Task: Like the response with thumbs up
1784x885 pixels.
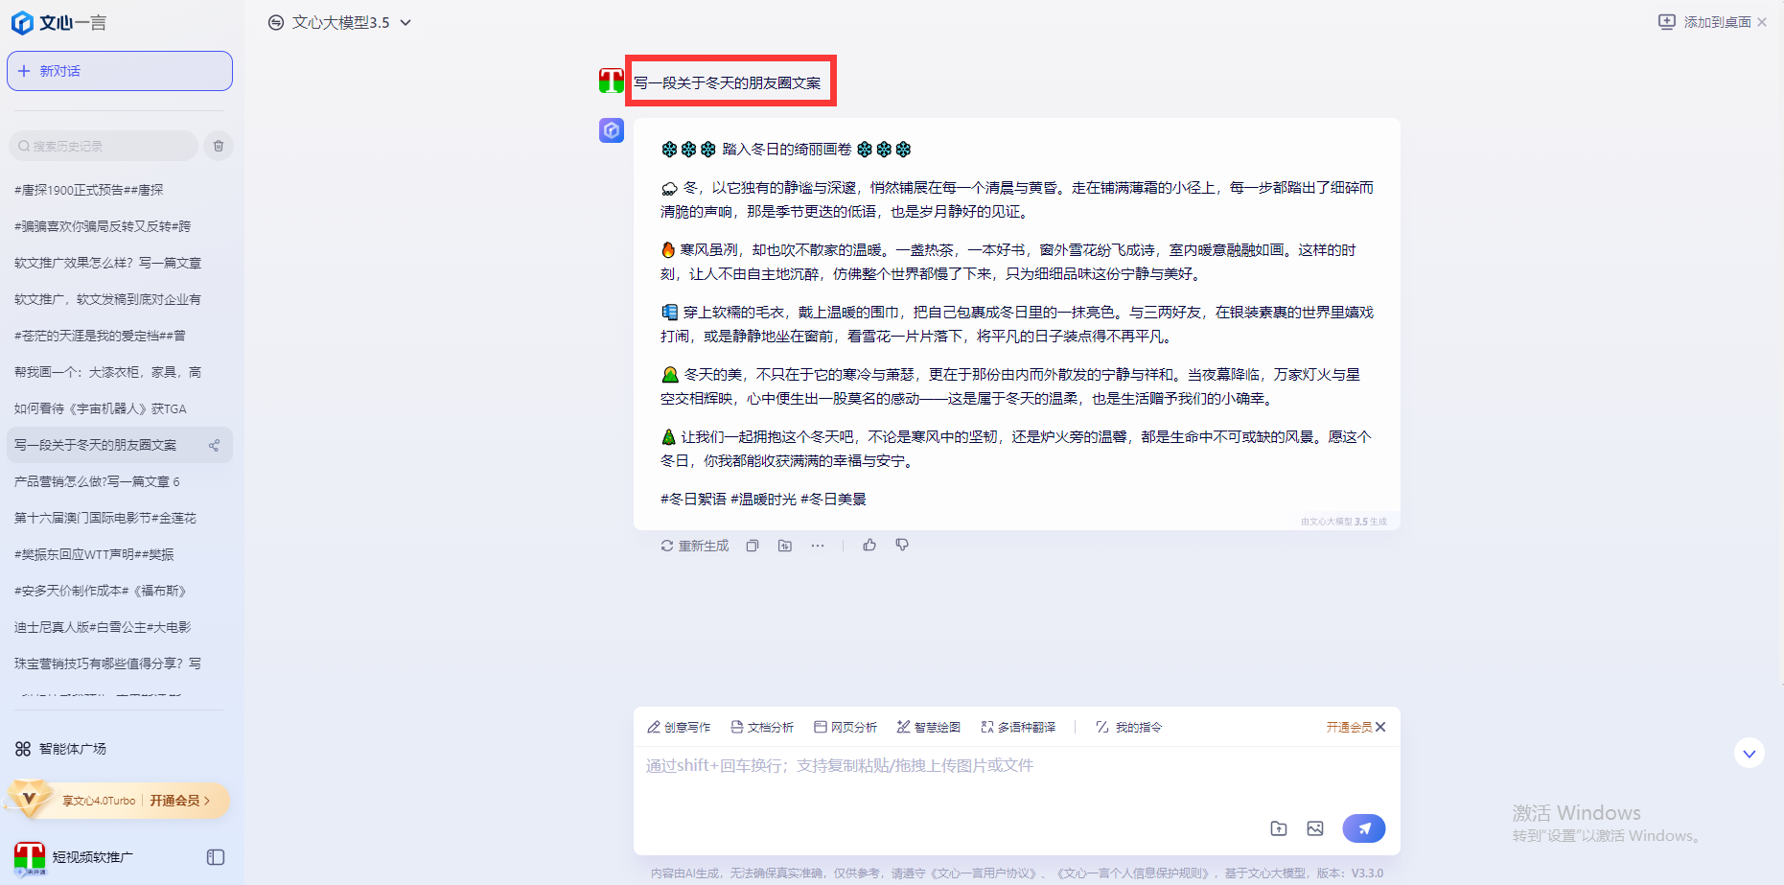Action: 869,545
